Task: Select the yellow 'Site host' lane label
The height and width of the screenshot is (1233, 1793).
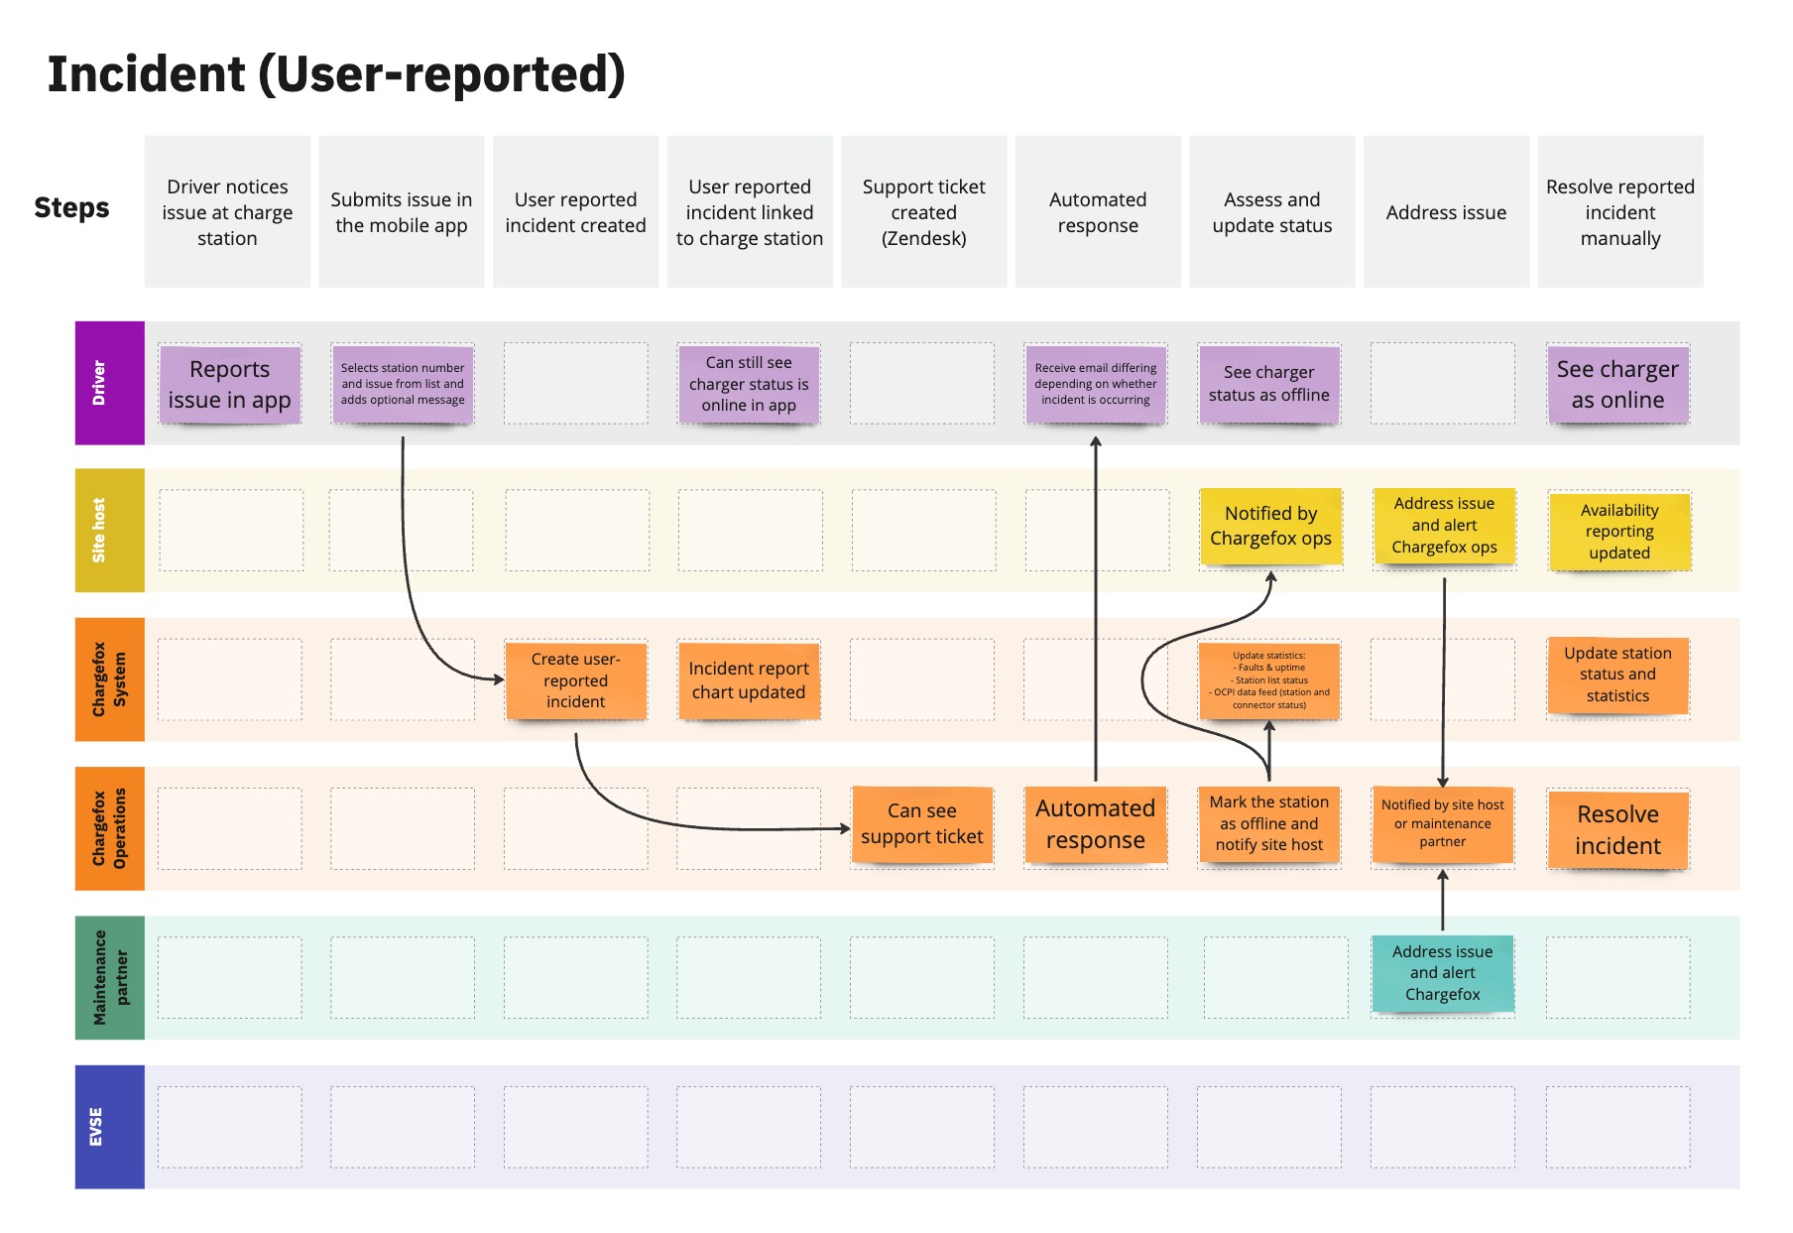Action: (110, 531)
